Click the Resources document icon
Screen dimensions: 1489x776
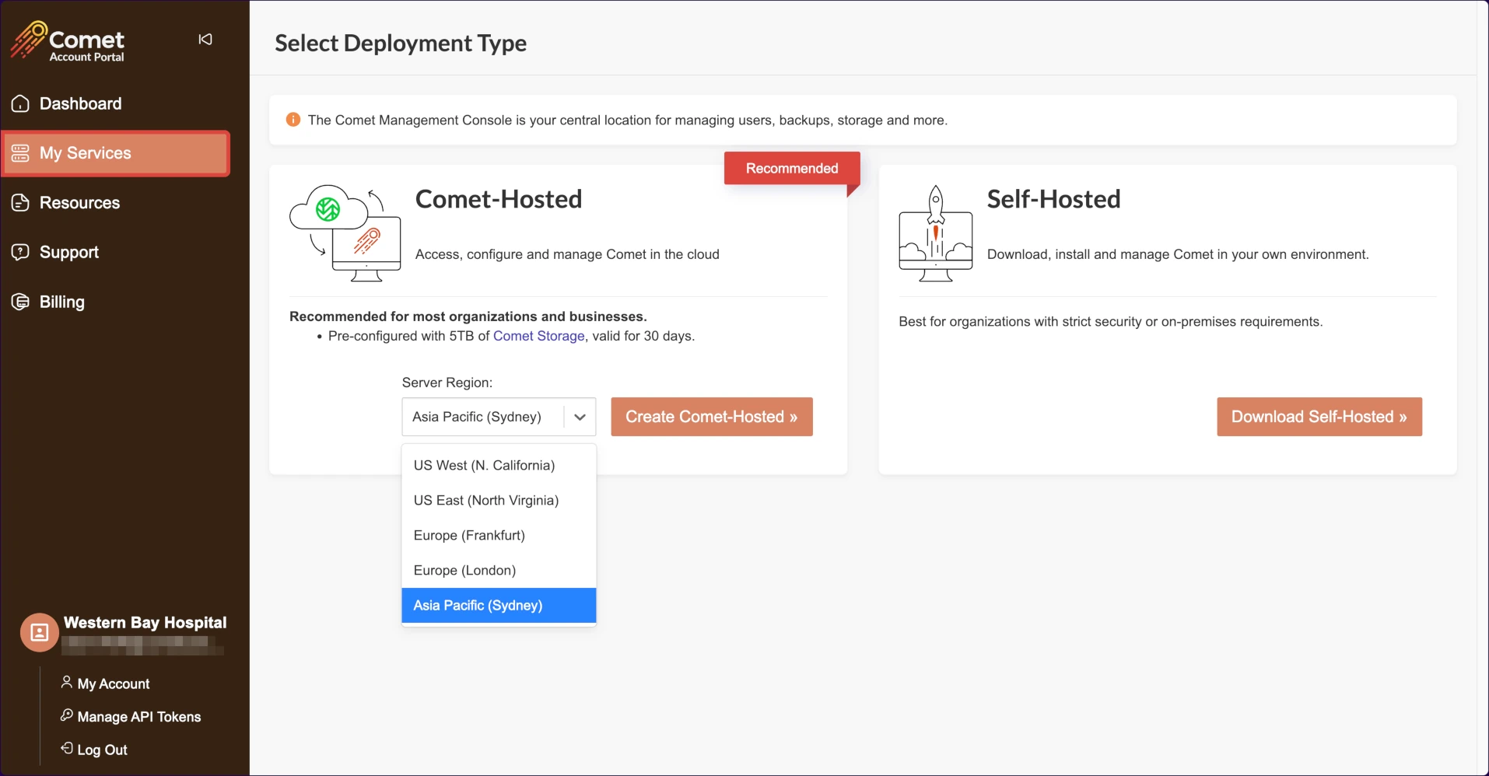(20, 203)
